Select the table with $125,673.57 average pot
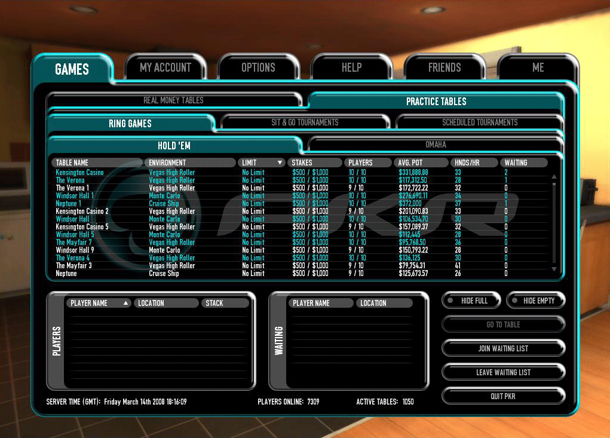 pos(299,274)
